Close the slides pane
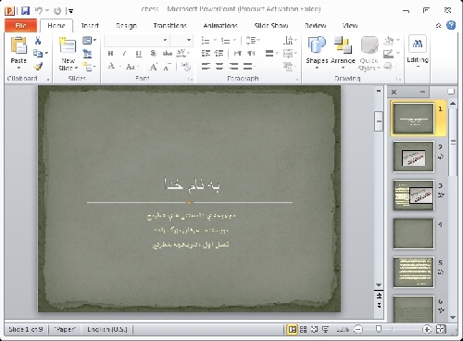This screenshot has height=341, width=463. 394,92
